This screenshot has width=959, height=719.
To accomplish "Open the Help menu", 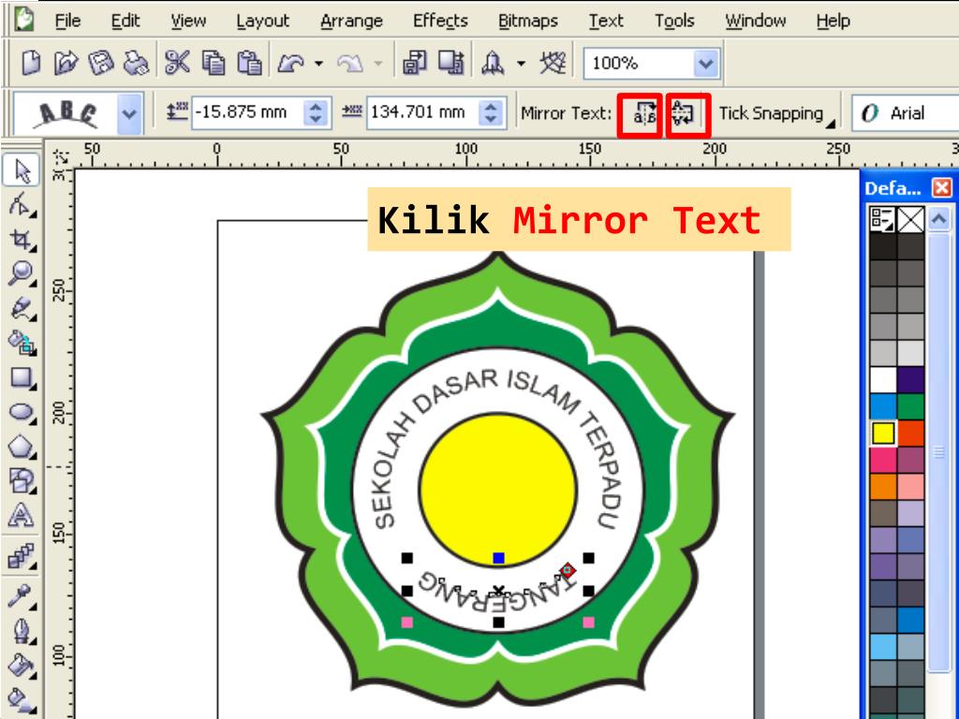I will click(x=833, y=21).
